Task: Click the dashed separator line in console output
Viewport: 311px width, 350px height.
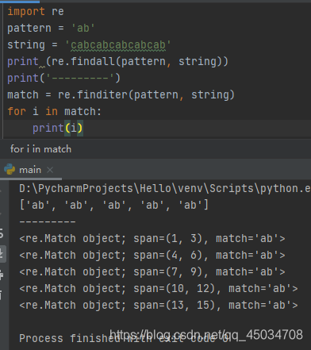Action: 48,221
